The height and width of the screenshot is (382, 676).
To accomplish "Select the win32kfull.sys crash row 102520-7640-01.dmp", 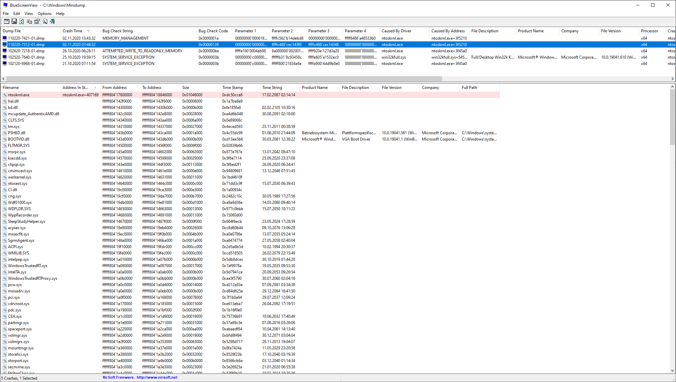I will [26, 57].
